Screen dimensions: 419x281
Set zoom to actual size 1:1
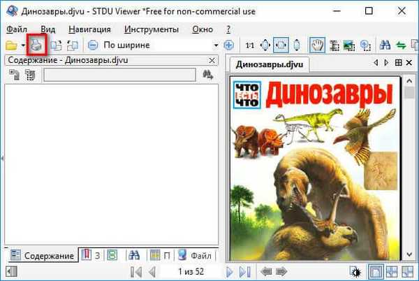(249, 45)
